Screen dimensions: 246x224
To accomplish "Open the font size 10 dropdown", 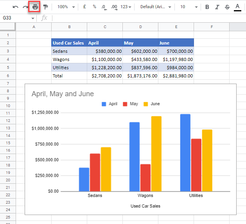I will pos(187,7).
